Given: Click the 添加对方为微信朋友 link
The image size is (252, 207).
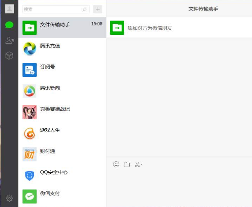Looking at the screenshot, I should [x=150, y=28].
